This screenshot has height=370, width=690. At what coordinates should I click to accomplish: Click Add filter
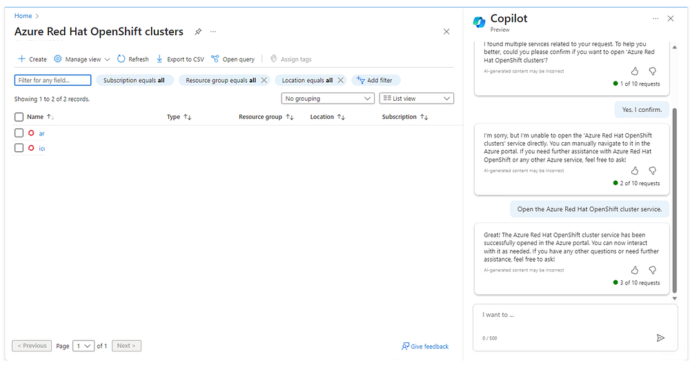tap(375, 80)
